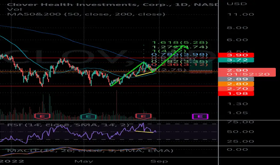Click the MA50&200 indicator legend
The image size is (280, 165).
pyautogui.click(x=86, y=14)
